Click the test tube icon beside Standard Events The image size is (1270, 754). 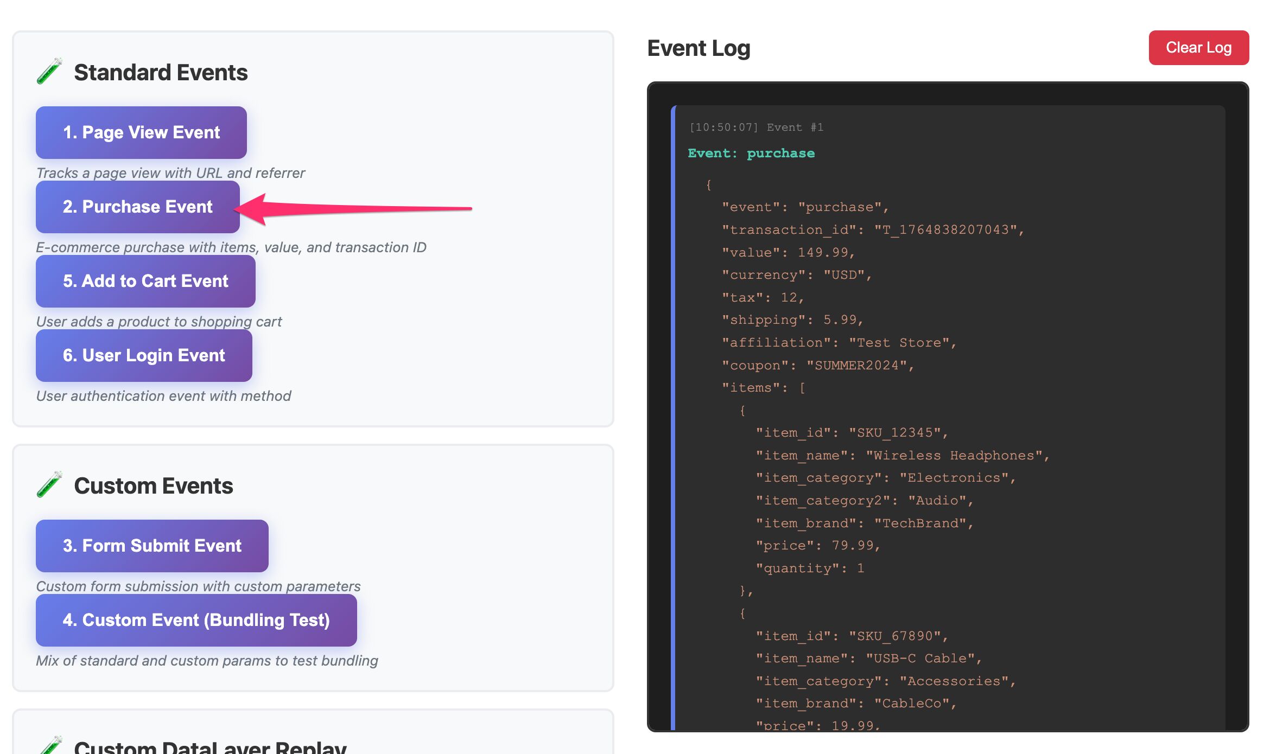49,72
